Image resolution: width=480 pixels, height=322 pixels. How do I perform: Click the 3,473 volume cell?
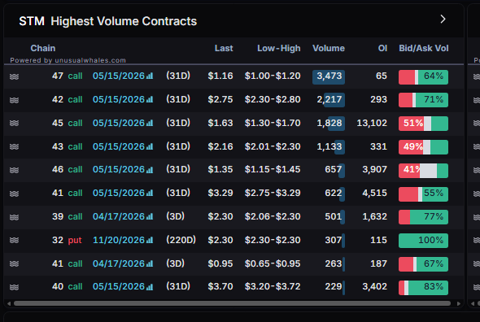point(329,76)
